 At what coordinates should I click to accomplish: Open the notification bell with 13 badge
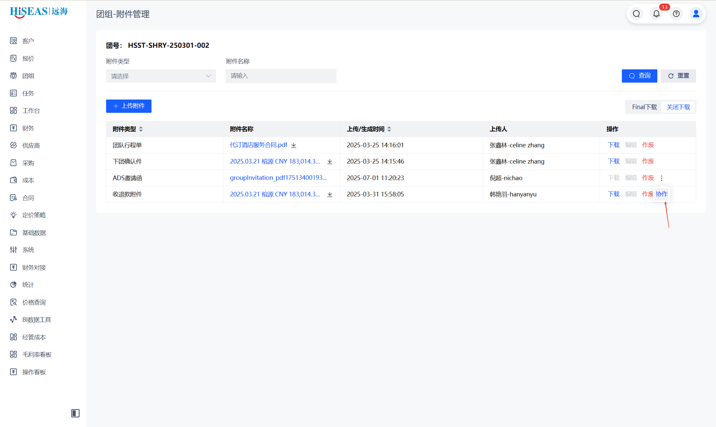click(x=656, y=14)
